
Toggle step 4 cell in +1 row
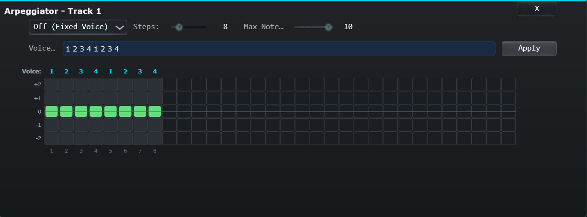point(96,98)
